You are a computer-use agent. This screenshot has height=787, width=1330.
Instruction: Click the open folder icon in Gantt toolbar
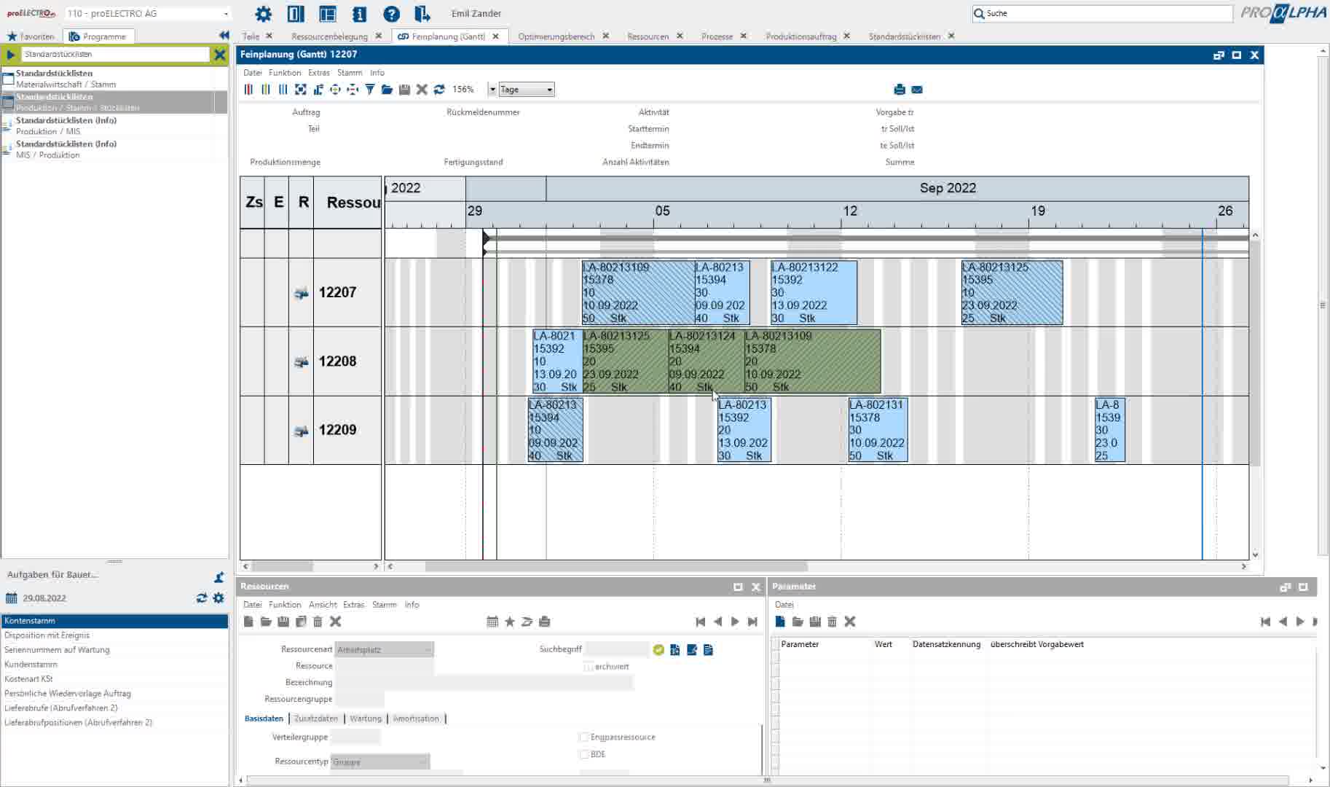[x=387, y=90]
